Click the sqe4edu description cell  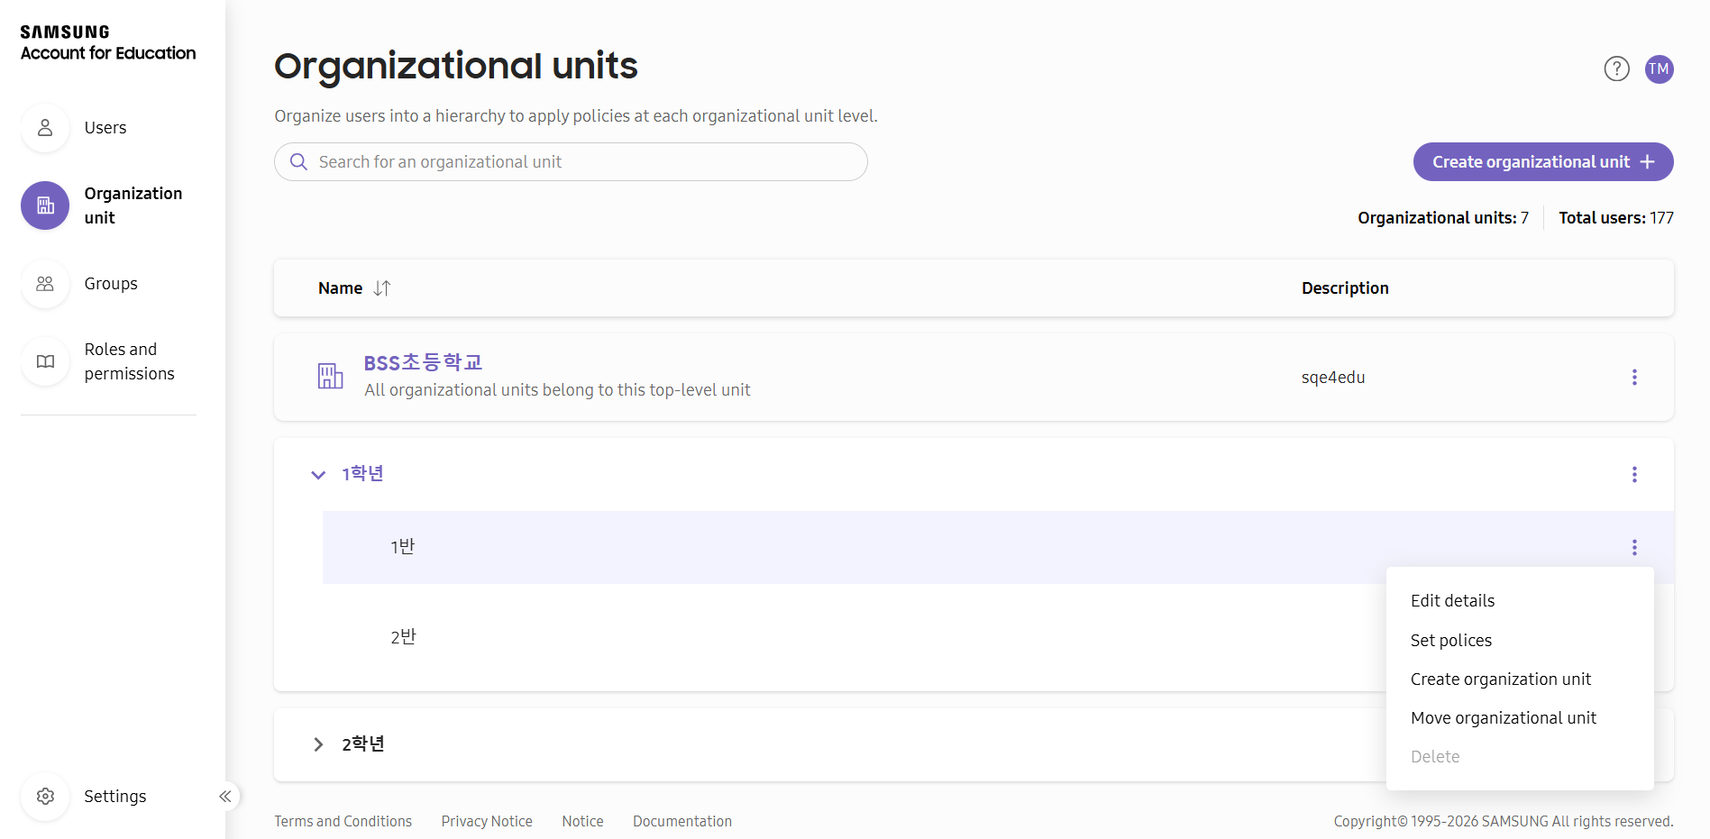point(1333,378)
